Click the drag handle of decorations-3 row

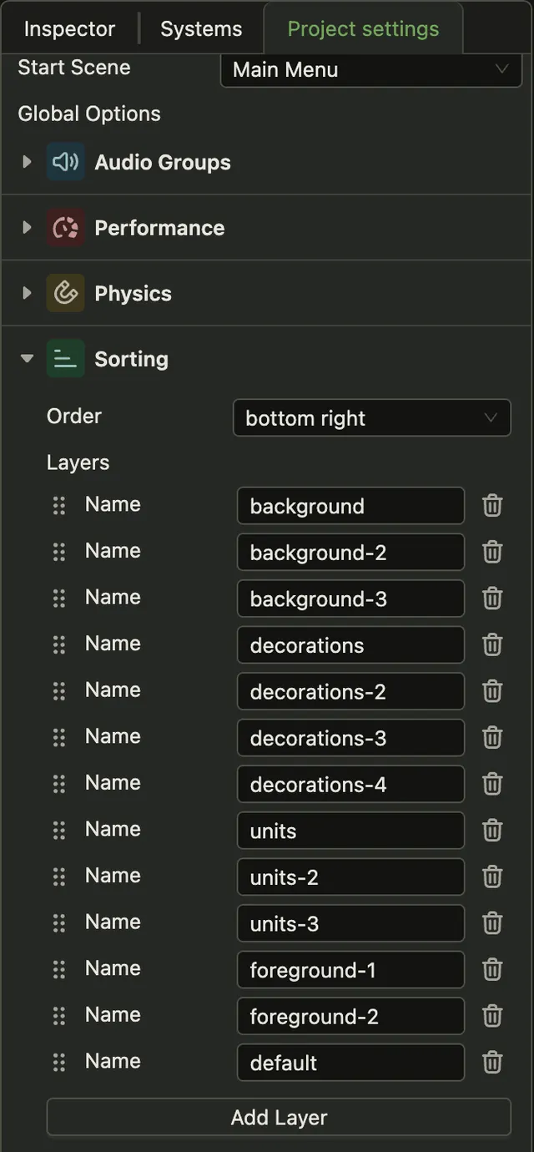point(59,737)
